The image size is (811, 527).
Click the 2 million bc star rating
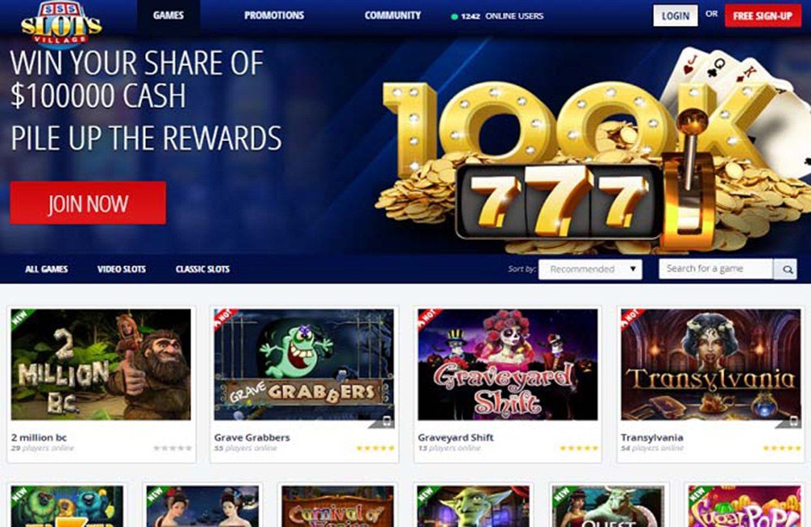172,448
